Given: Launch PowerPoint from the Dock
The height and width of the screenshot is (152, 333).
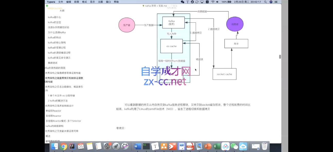Looking at the screenshot, I should coord(208,146).
